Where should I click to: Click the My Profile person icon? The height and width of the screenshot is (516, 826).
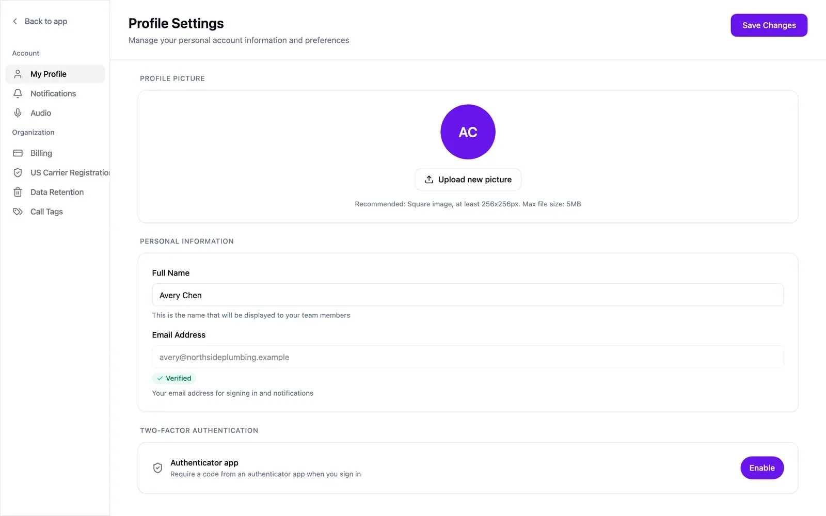18,74
